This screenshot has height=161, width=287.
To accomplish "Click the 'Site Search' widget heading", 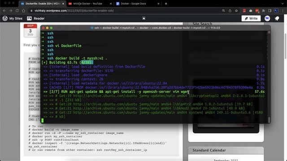I will [202, 24].
